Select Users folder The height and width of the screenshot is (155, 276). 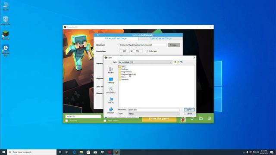pos(122,77)
